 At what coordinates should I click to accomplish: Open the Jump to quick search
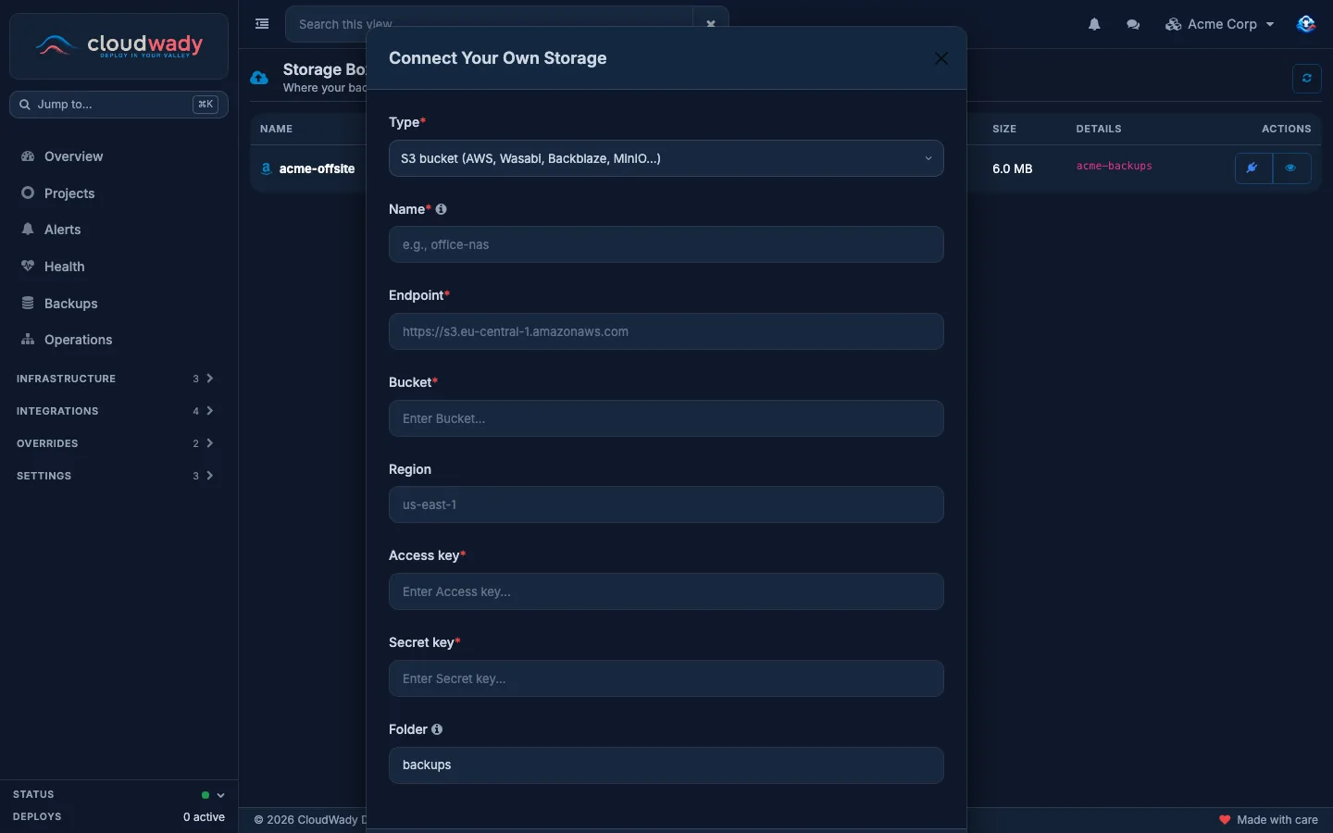click(x=118, y=105)
